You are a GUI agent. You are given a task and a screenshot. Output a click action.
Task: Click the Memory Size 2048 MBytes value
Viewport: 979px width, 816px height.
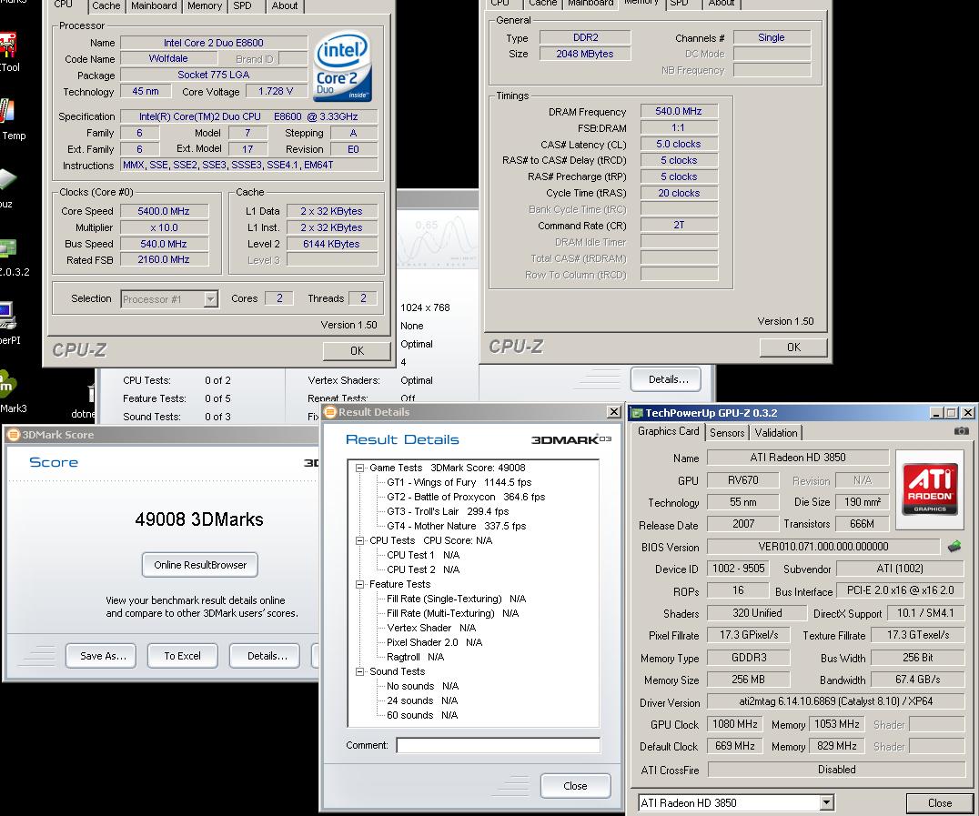585,54
